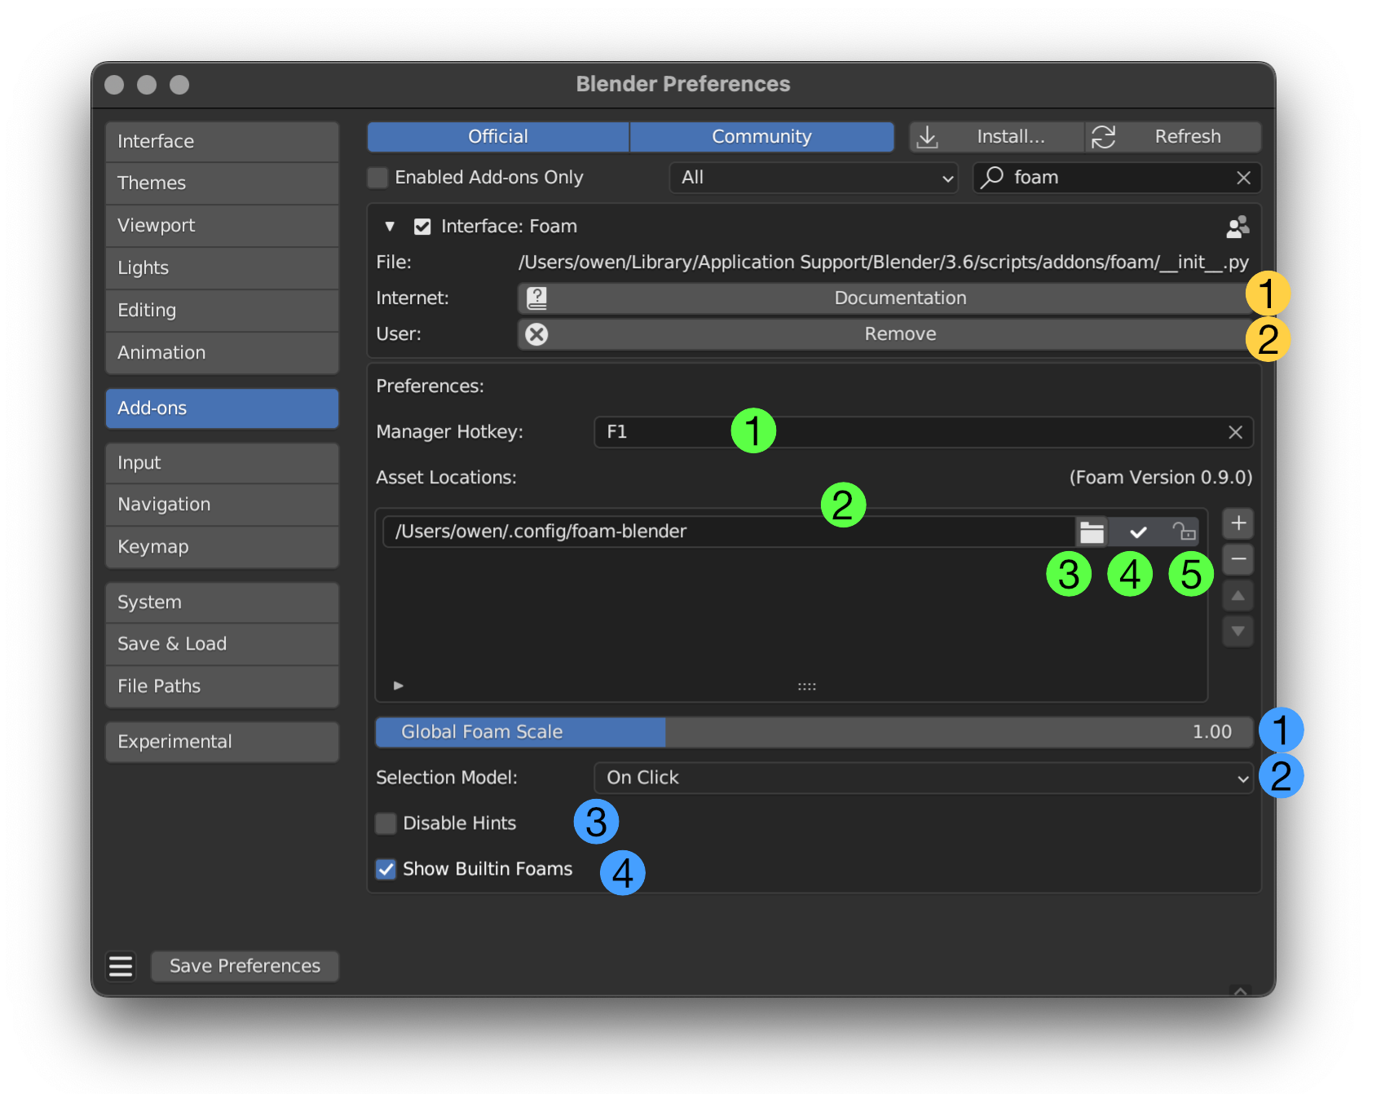Enable the Interface: Foam add-on checkbox
The height and width of the screenshot is (1094, 1381).
[x=422, y=227]
